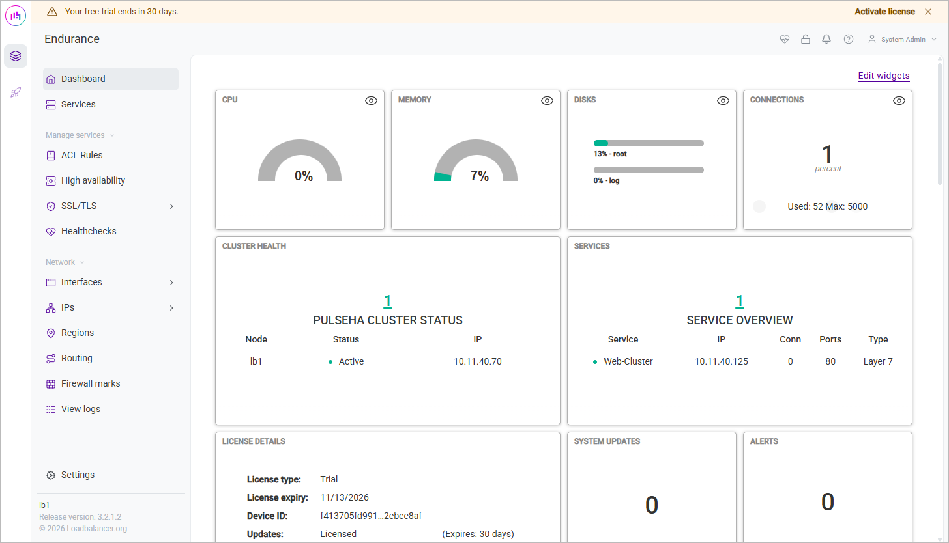Open the notifications bell icon
This screenshot has height=543, width=949.
826,39
